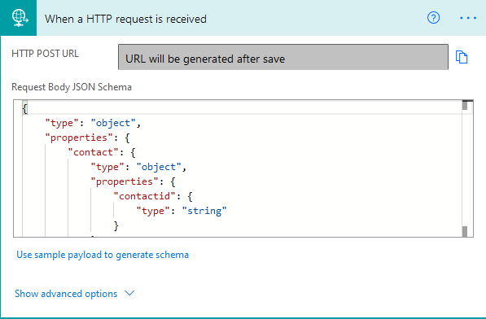Screen dimensions: 486x319
Task: Click the 'Request Body JSON Schema' label
Action: 72,87
